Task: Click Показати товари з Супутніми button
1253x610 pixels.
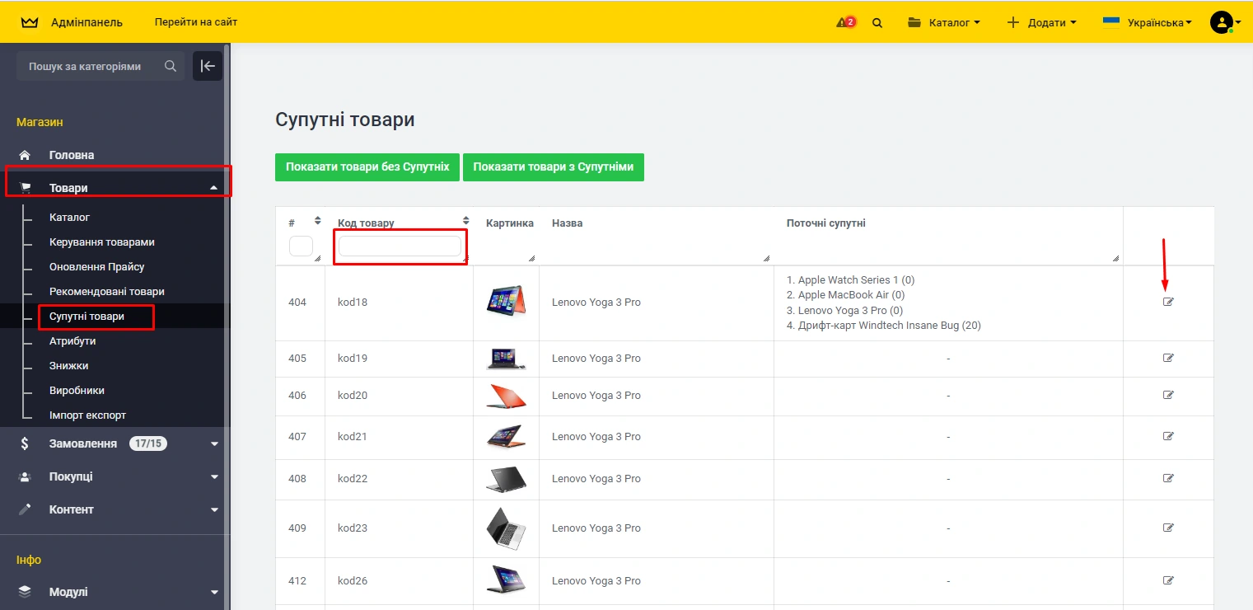Action: pos(553,167)
